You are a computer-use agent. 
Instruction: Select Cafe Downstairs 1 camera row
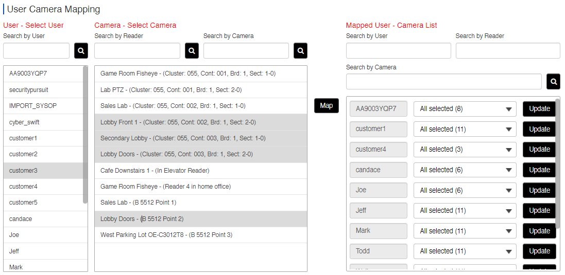201,170
